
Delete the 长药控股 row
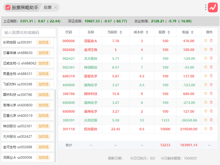(211, 120)
